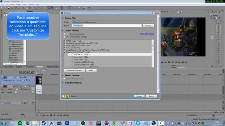The width and height of the screenshot is (225, 126).
Task: Collapse the Output File section
Action: [63, 18]
